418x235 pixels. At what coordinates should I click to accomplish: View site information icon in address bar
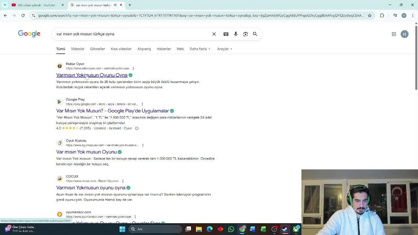pos(34,15)
